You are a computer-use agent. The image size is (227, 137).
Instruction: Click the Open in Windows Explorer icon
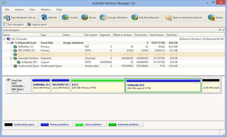[x=168, y=18]
